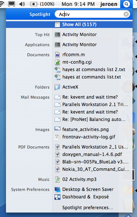
Task: Click doxygen_manual-1.4.6.pdf icon
Action: point(57,154)
